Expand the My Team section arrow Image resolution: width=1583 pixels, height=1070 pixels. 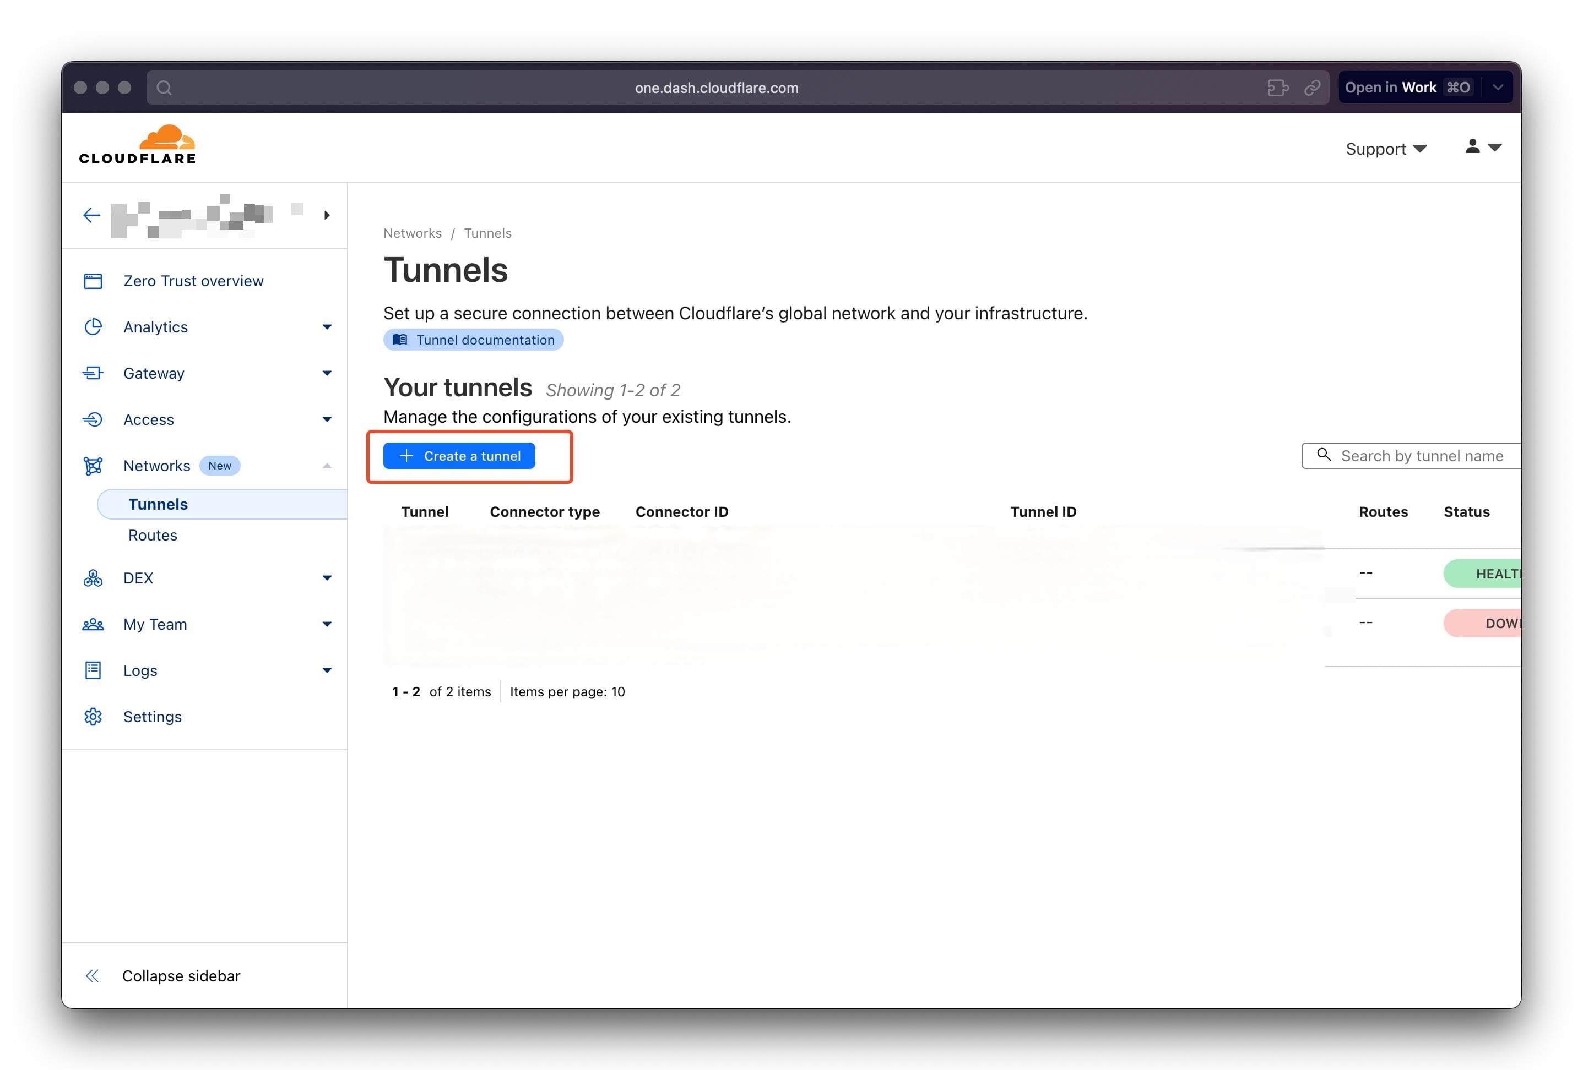[327, 625]
